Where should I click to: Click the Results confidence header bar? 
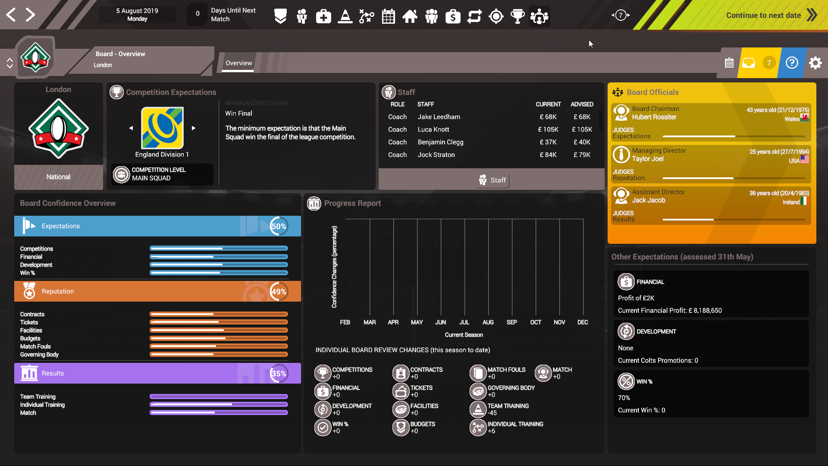click(157, 374)
